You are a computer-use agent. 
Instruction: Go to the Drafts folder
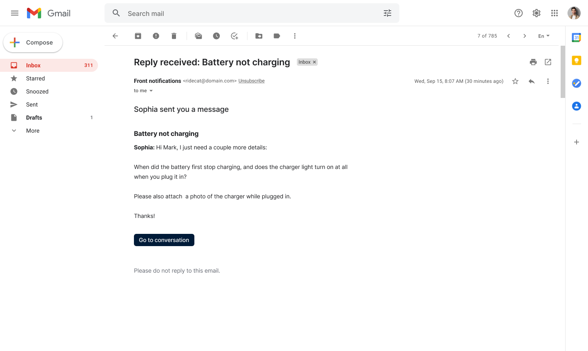tap(34, 118)
